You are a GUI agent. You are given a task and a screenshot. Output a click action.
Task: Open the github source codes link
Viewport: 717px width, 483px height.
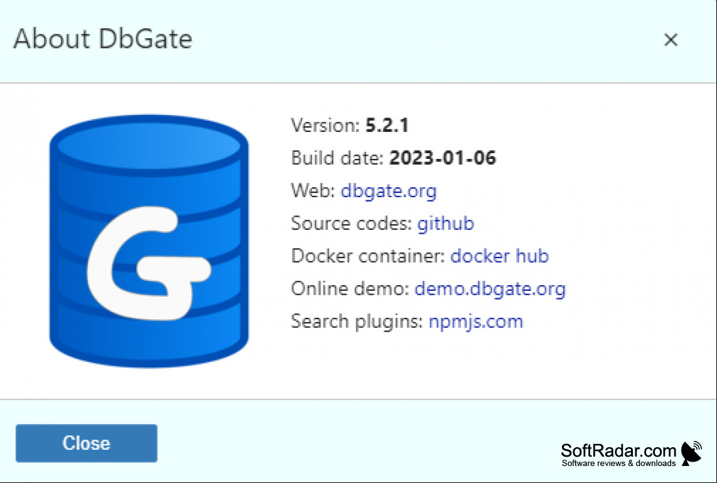[445, 223]
